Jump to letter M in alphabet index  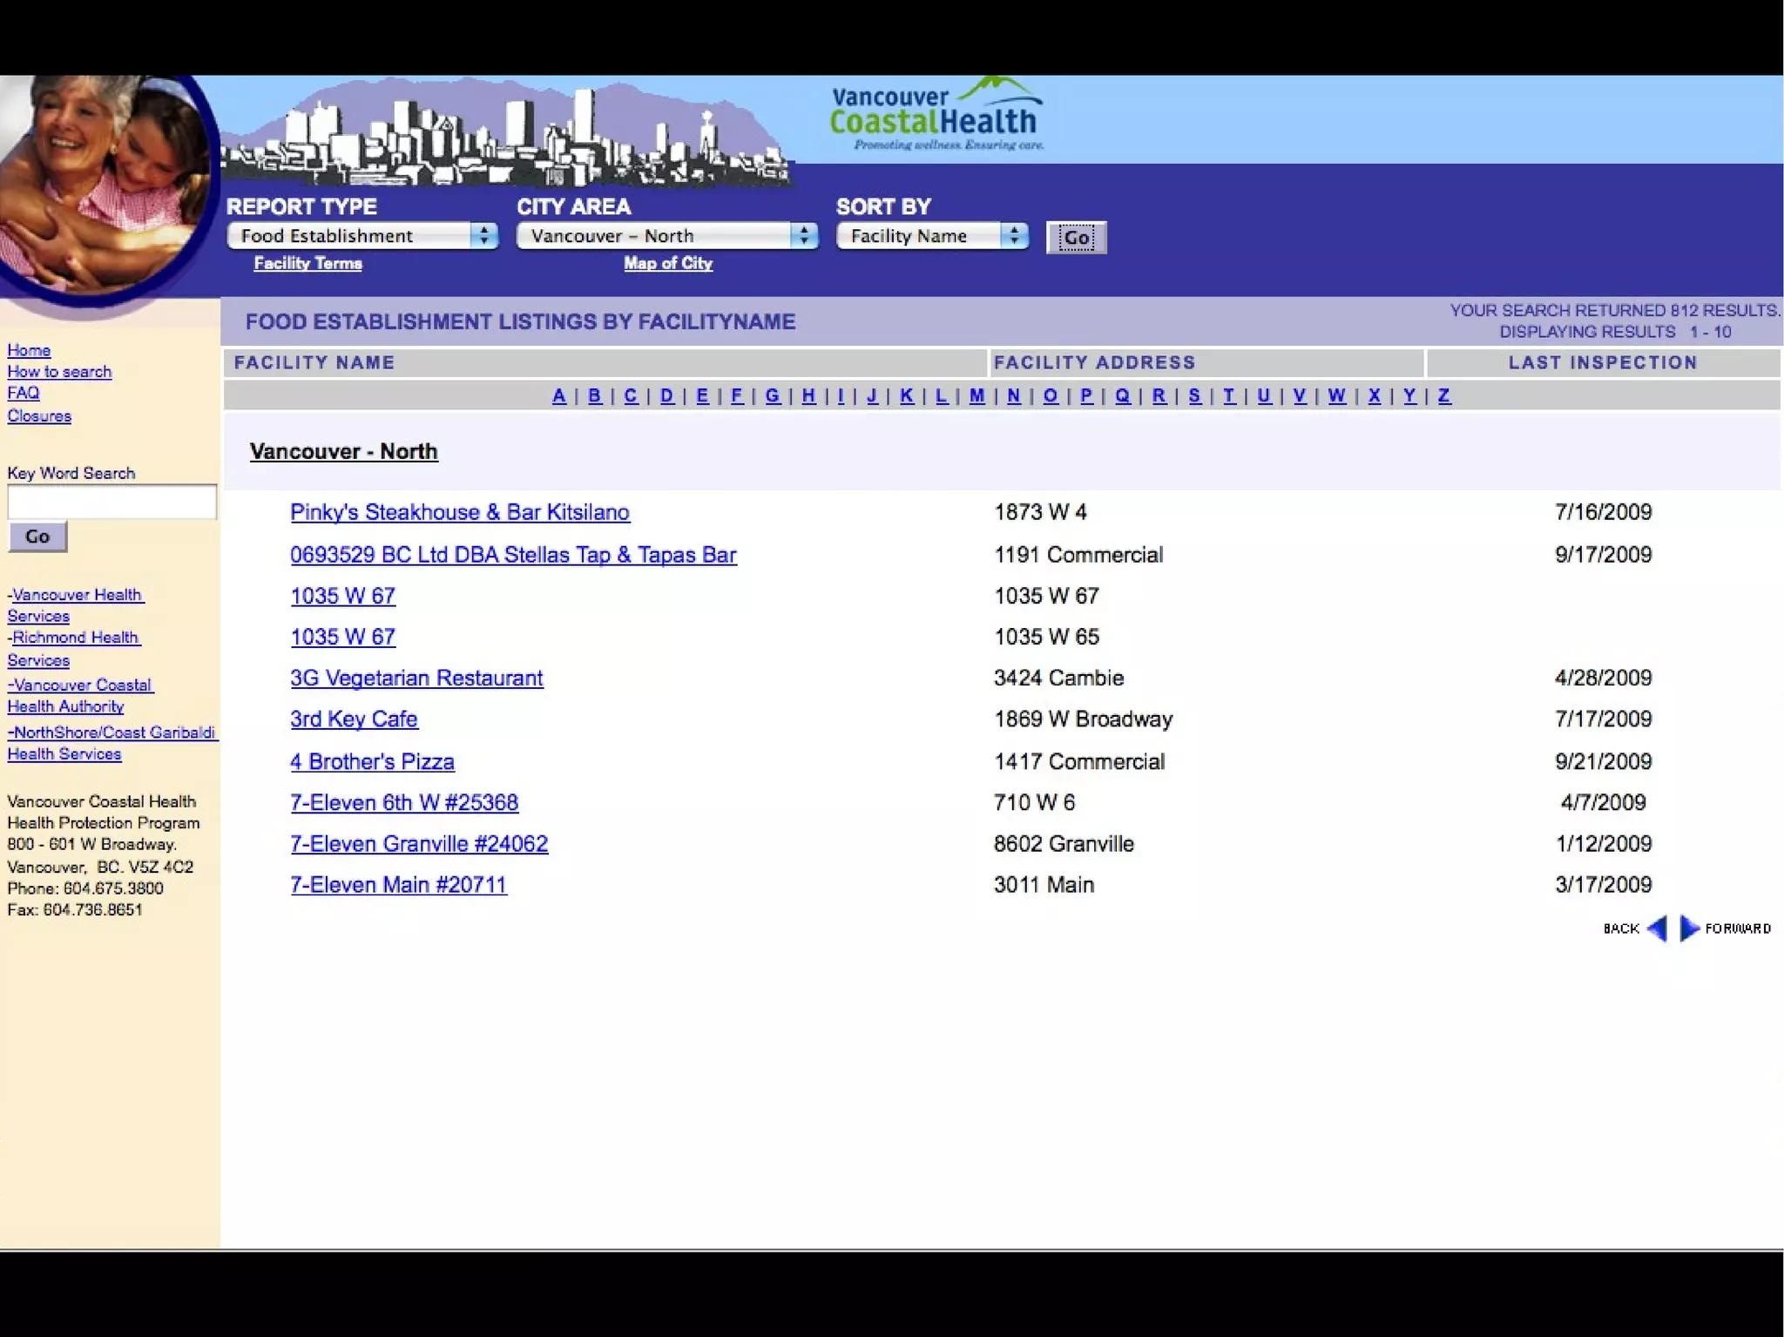point(976,395)
